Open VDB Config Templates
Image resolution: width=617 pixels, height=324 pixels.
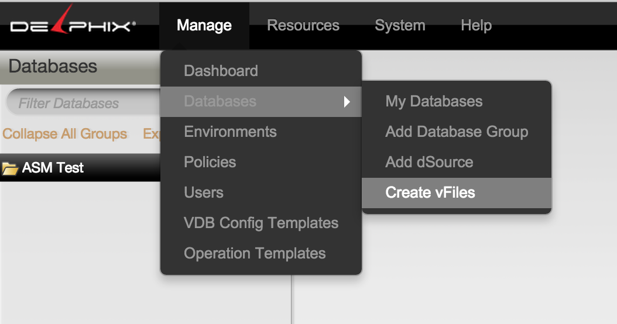tap(260, 223)
